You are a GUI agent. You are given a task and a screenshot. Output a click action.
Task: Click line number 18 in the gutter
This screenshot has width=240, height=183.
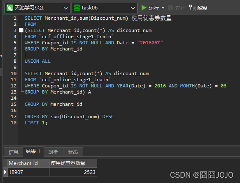[x=14, y=123]
